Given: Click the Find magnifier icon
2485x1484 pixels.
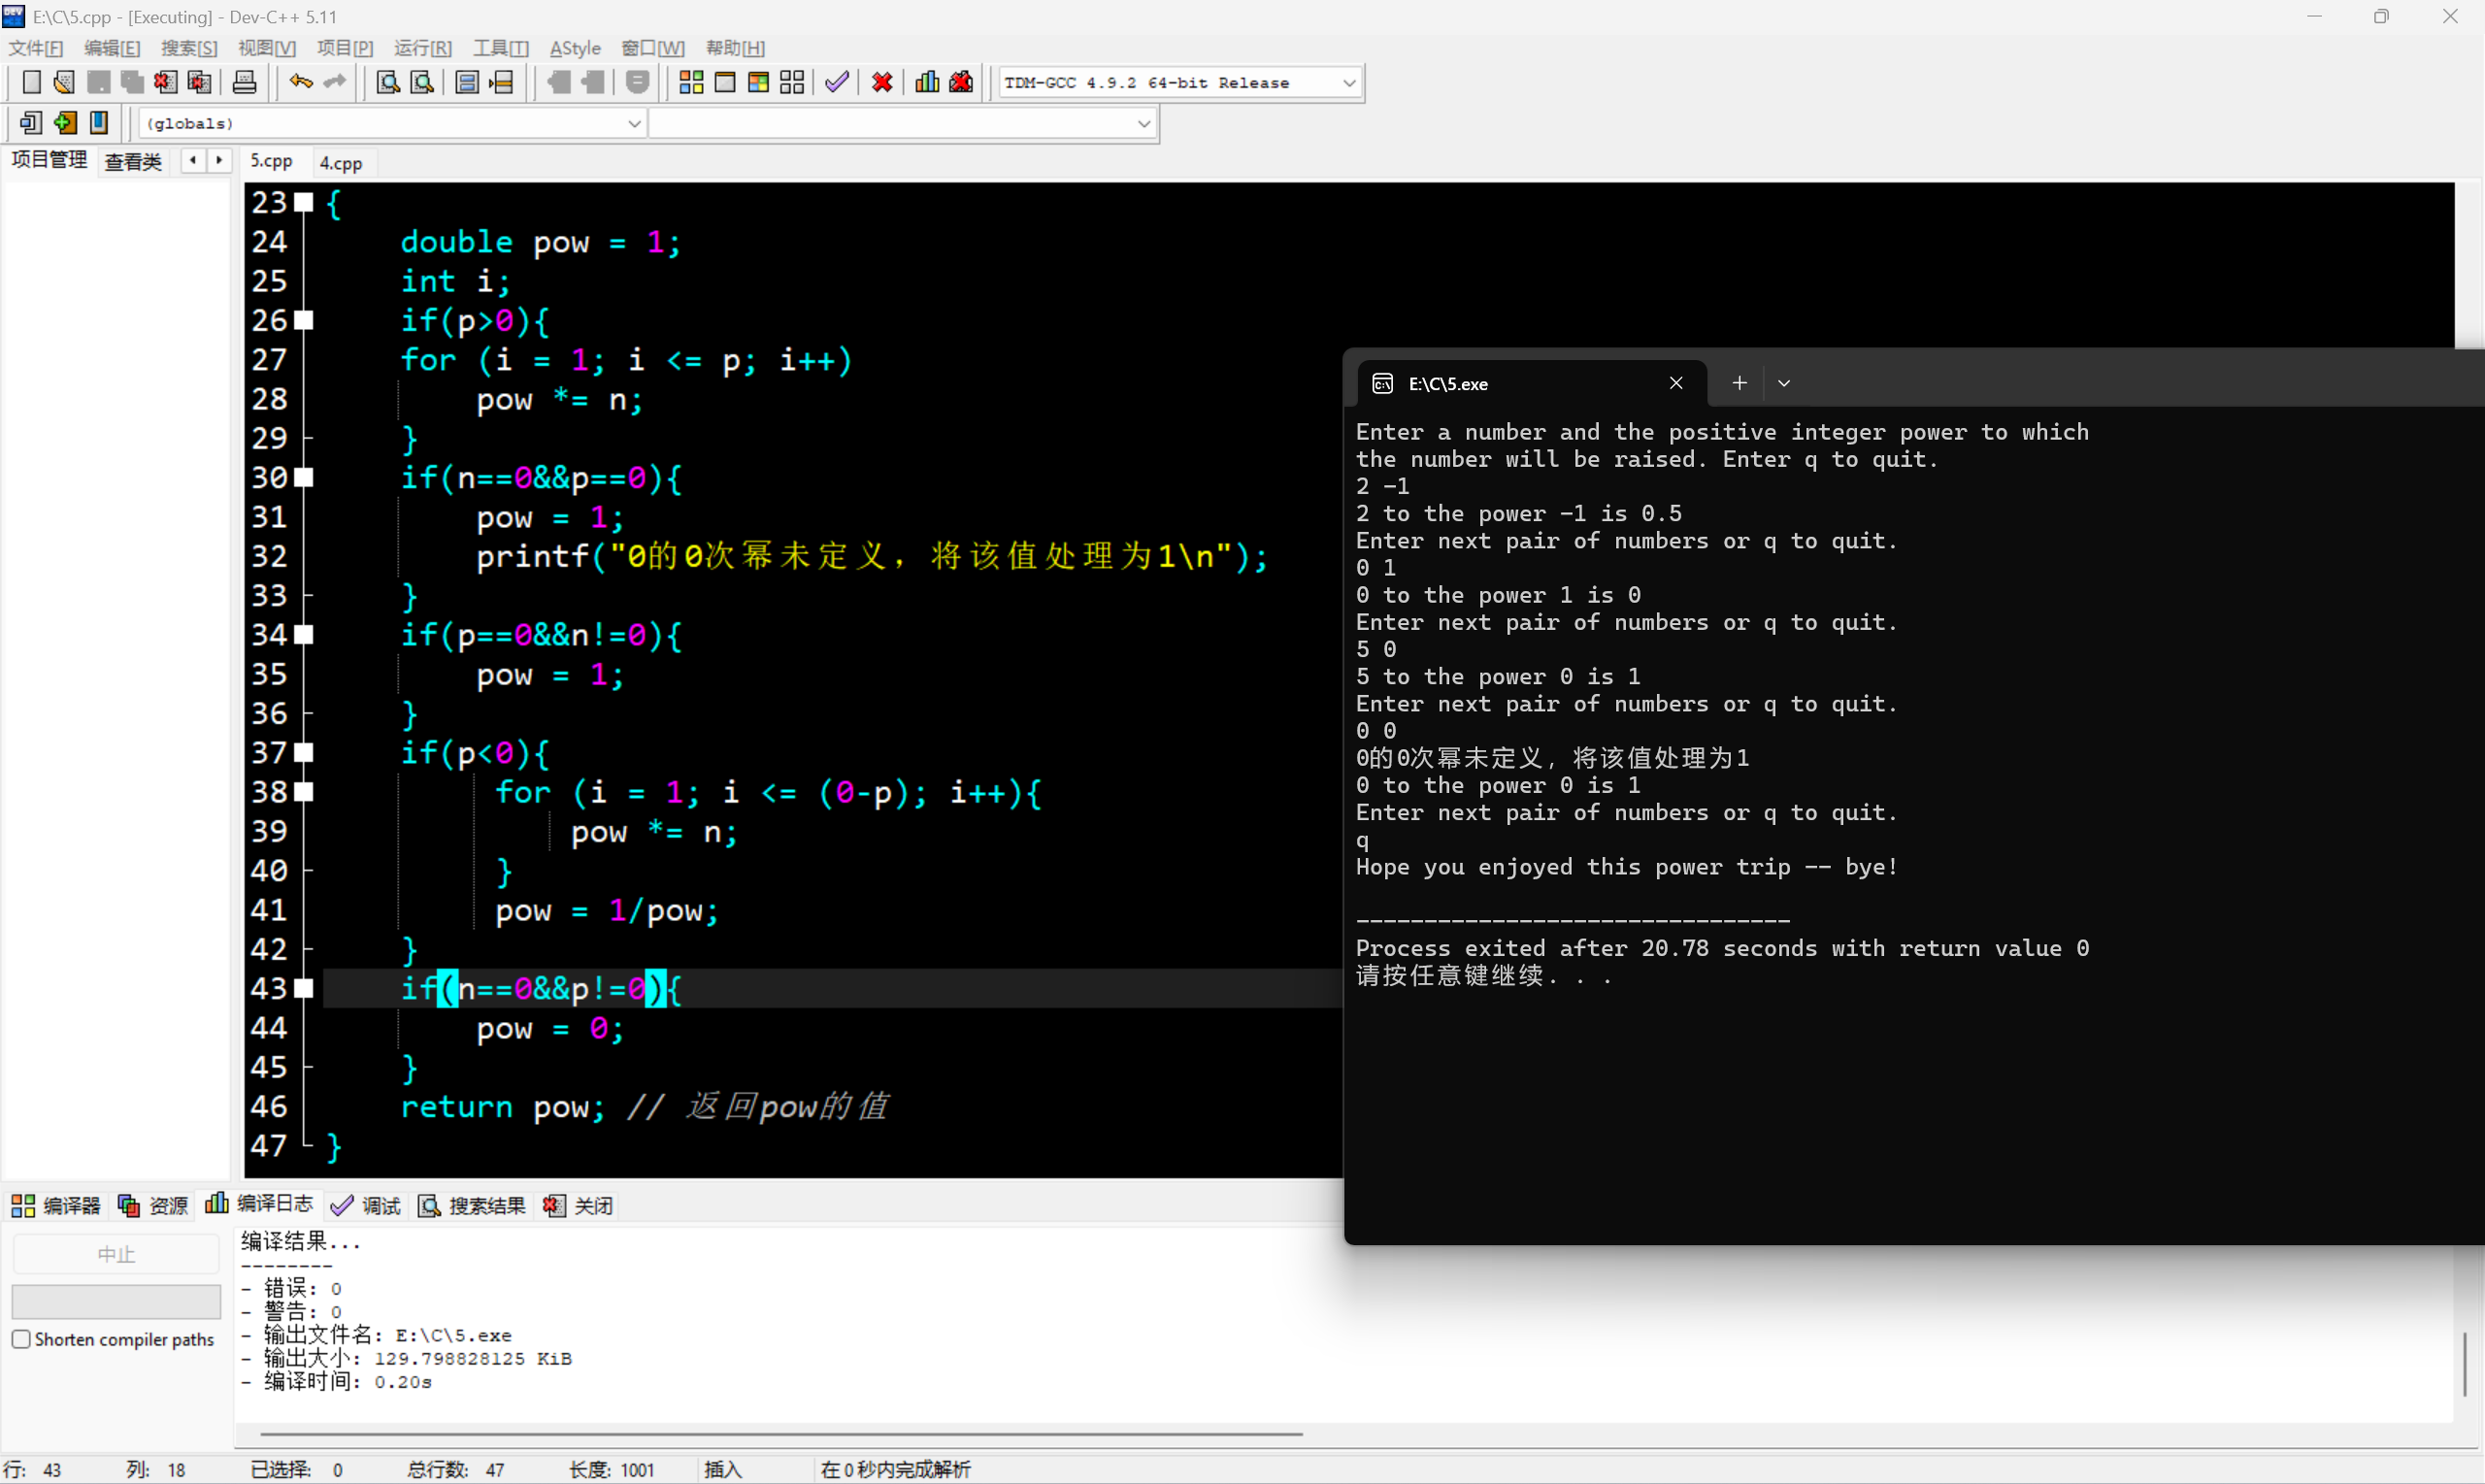Looking at the screenshot, I should (x=388, y=83).
